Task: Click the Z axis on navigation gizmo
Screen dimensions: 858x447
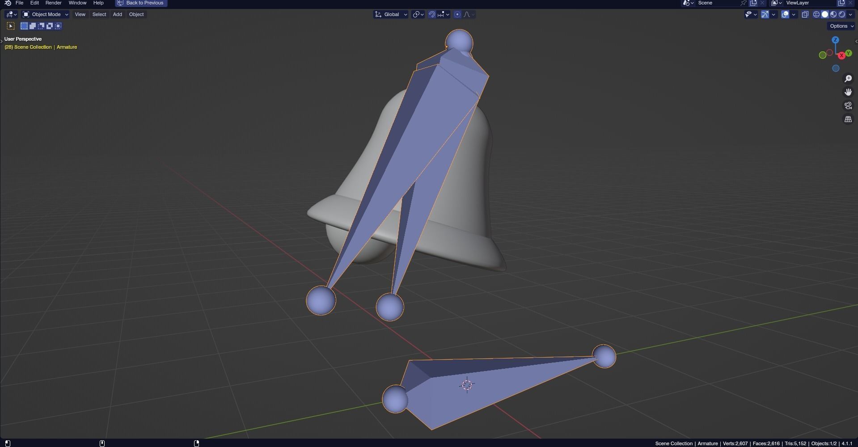Action: click(x=835, y=40)
